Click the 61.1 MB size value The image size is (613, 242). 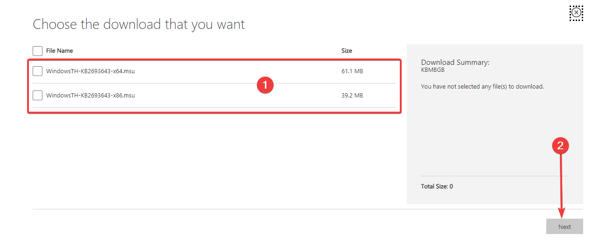(352, 71)
